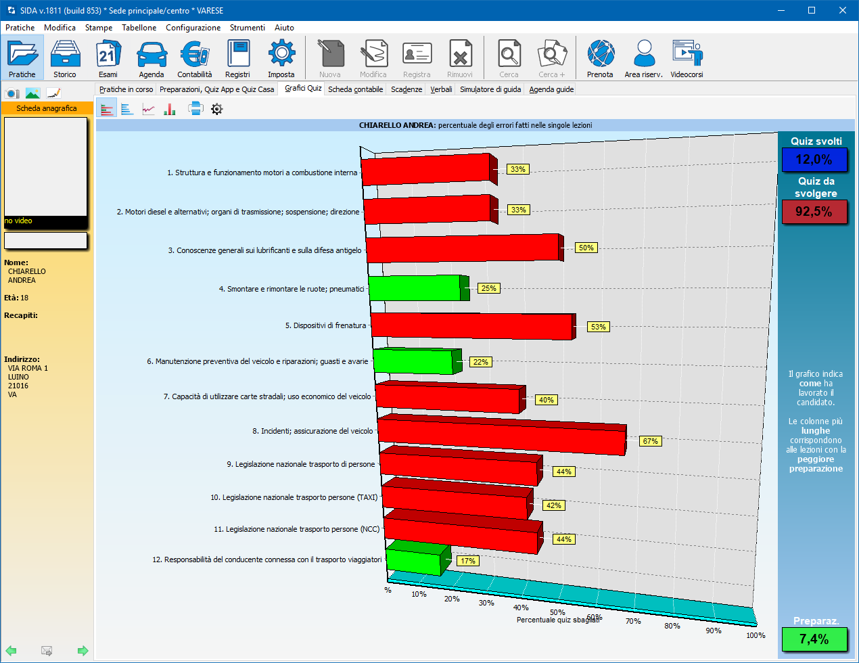The image size is (859, 663).
Task: Open chart settings gear icon
Action: pyautogui.click(x=216, y=109)
